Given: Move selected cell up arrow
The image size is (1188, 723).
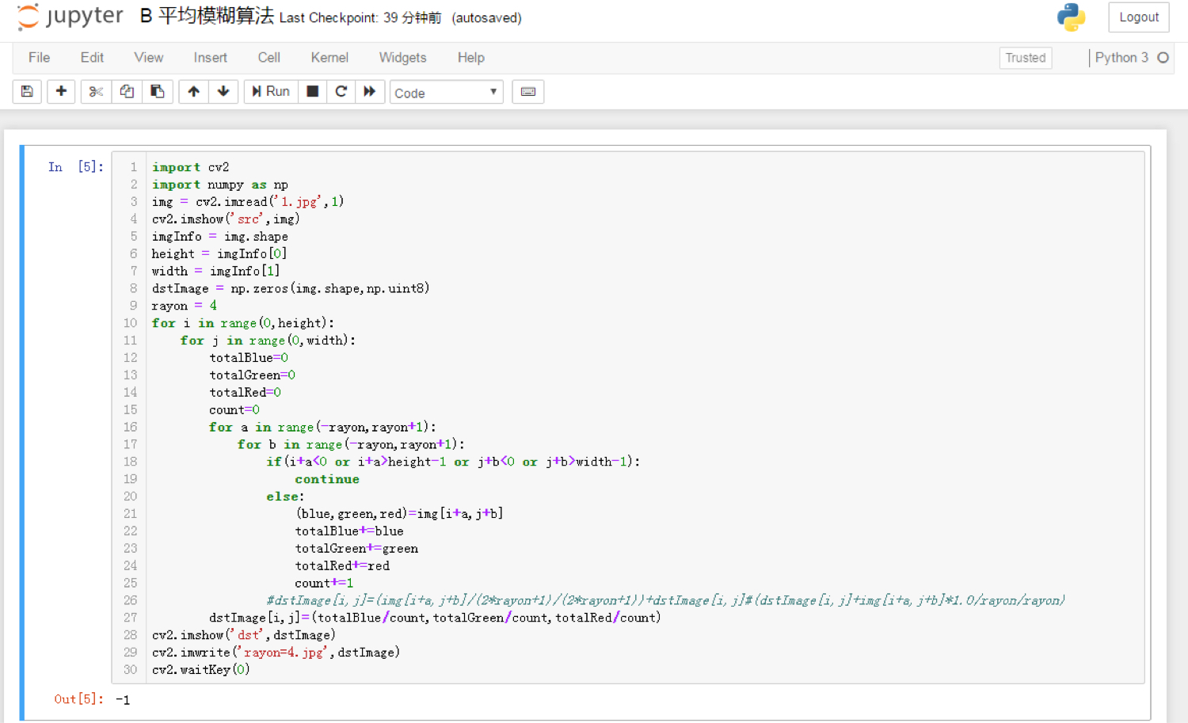Looking at the screenshot, I should 193,92.
